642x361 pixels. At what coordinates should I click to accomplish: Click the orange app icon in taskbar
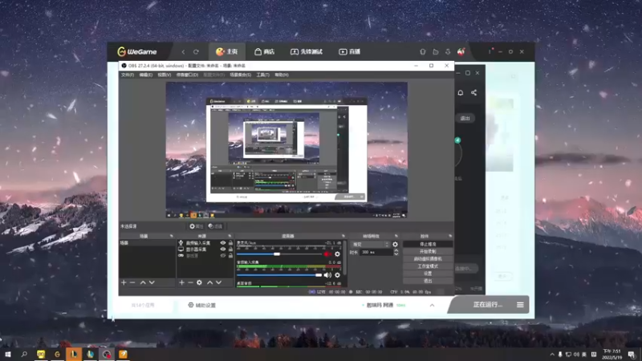123,354
